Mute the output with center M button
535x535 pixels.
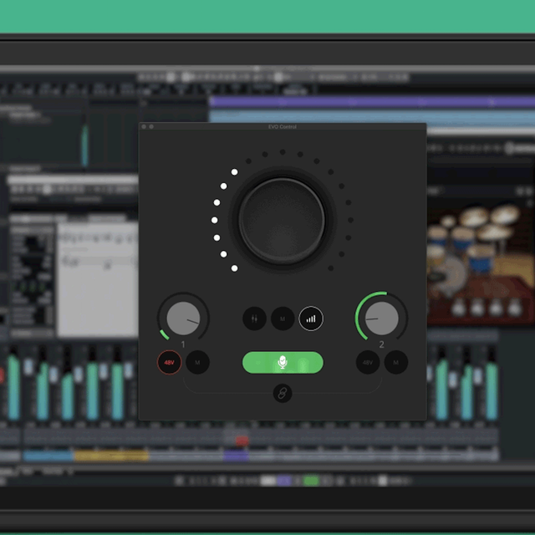pos(283,318)
